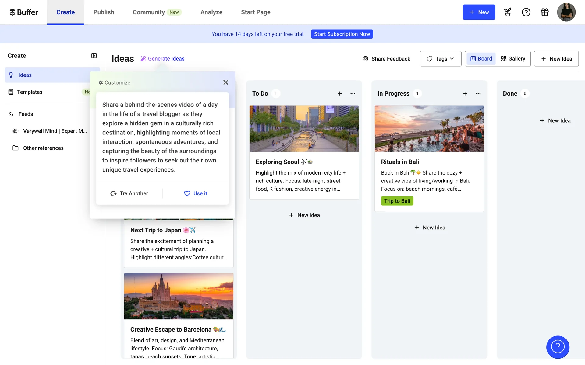Close the generated idea popup
Image resolution: width=585 pixels, height=365 pixels.
click(x=225, y=82)
